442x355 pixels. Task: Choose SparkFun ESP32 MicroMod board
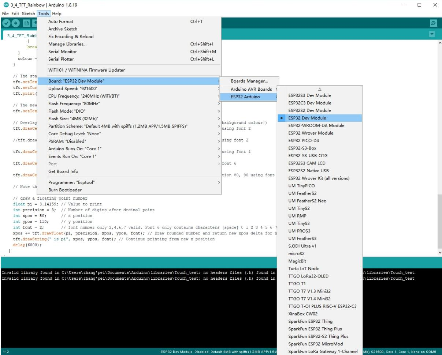(320, 344)
